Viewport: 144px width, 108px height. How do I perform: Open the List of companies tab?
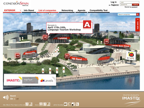click(x=47, y=10)
